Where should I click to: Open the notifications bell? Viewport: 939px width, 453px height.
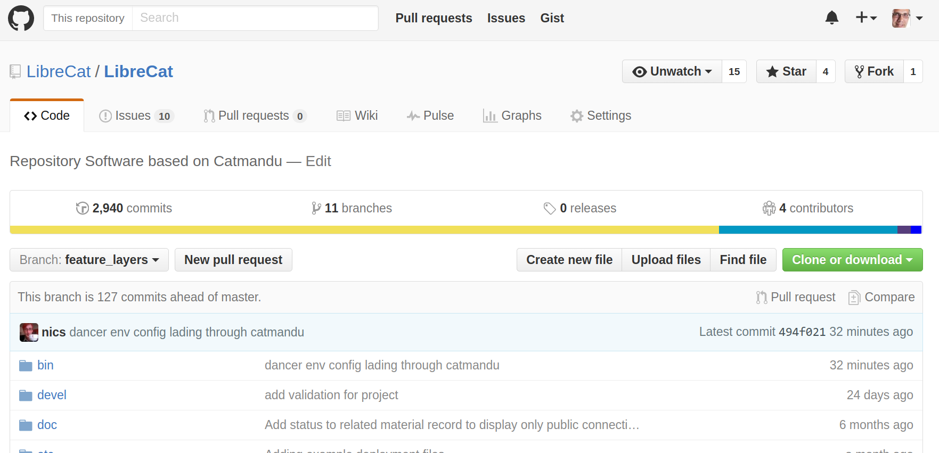(831, 18)
